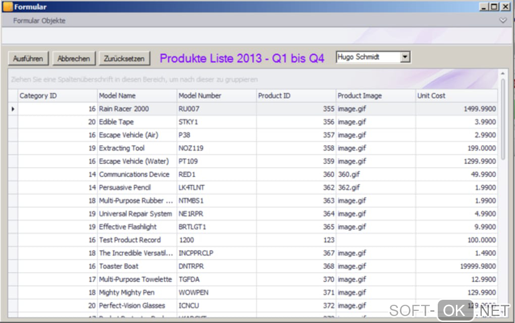Click the Zurücksetzen button
Screen dimensions: 515x323
(125, 58)
